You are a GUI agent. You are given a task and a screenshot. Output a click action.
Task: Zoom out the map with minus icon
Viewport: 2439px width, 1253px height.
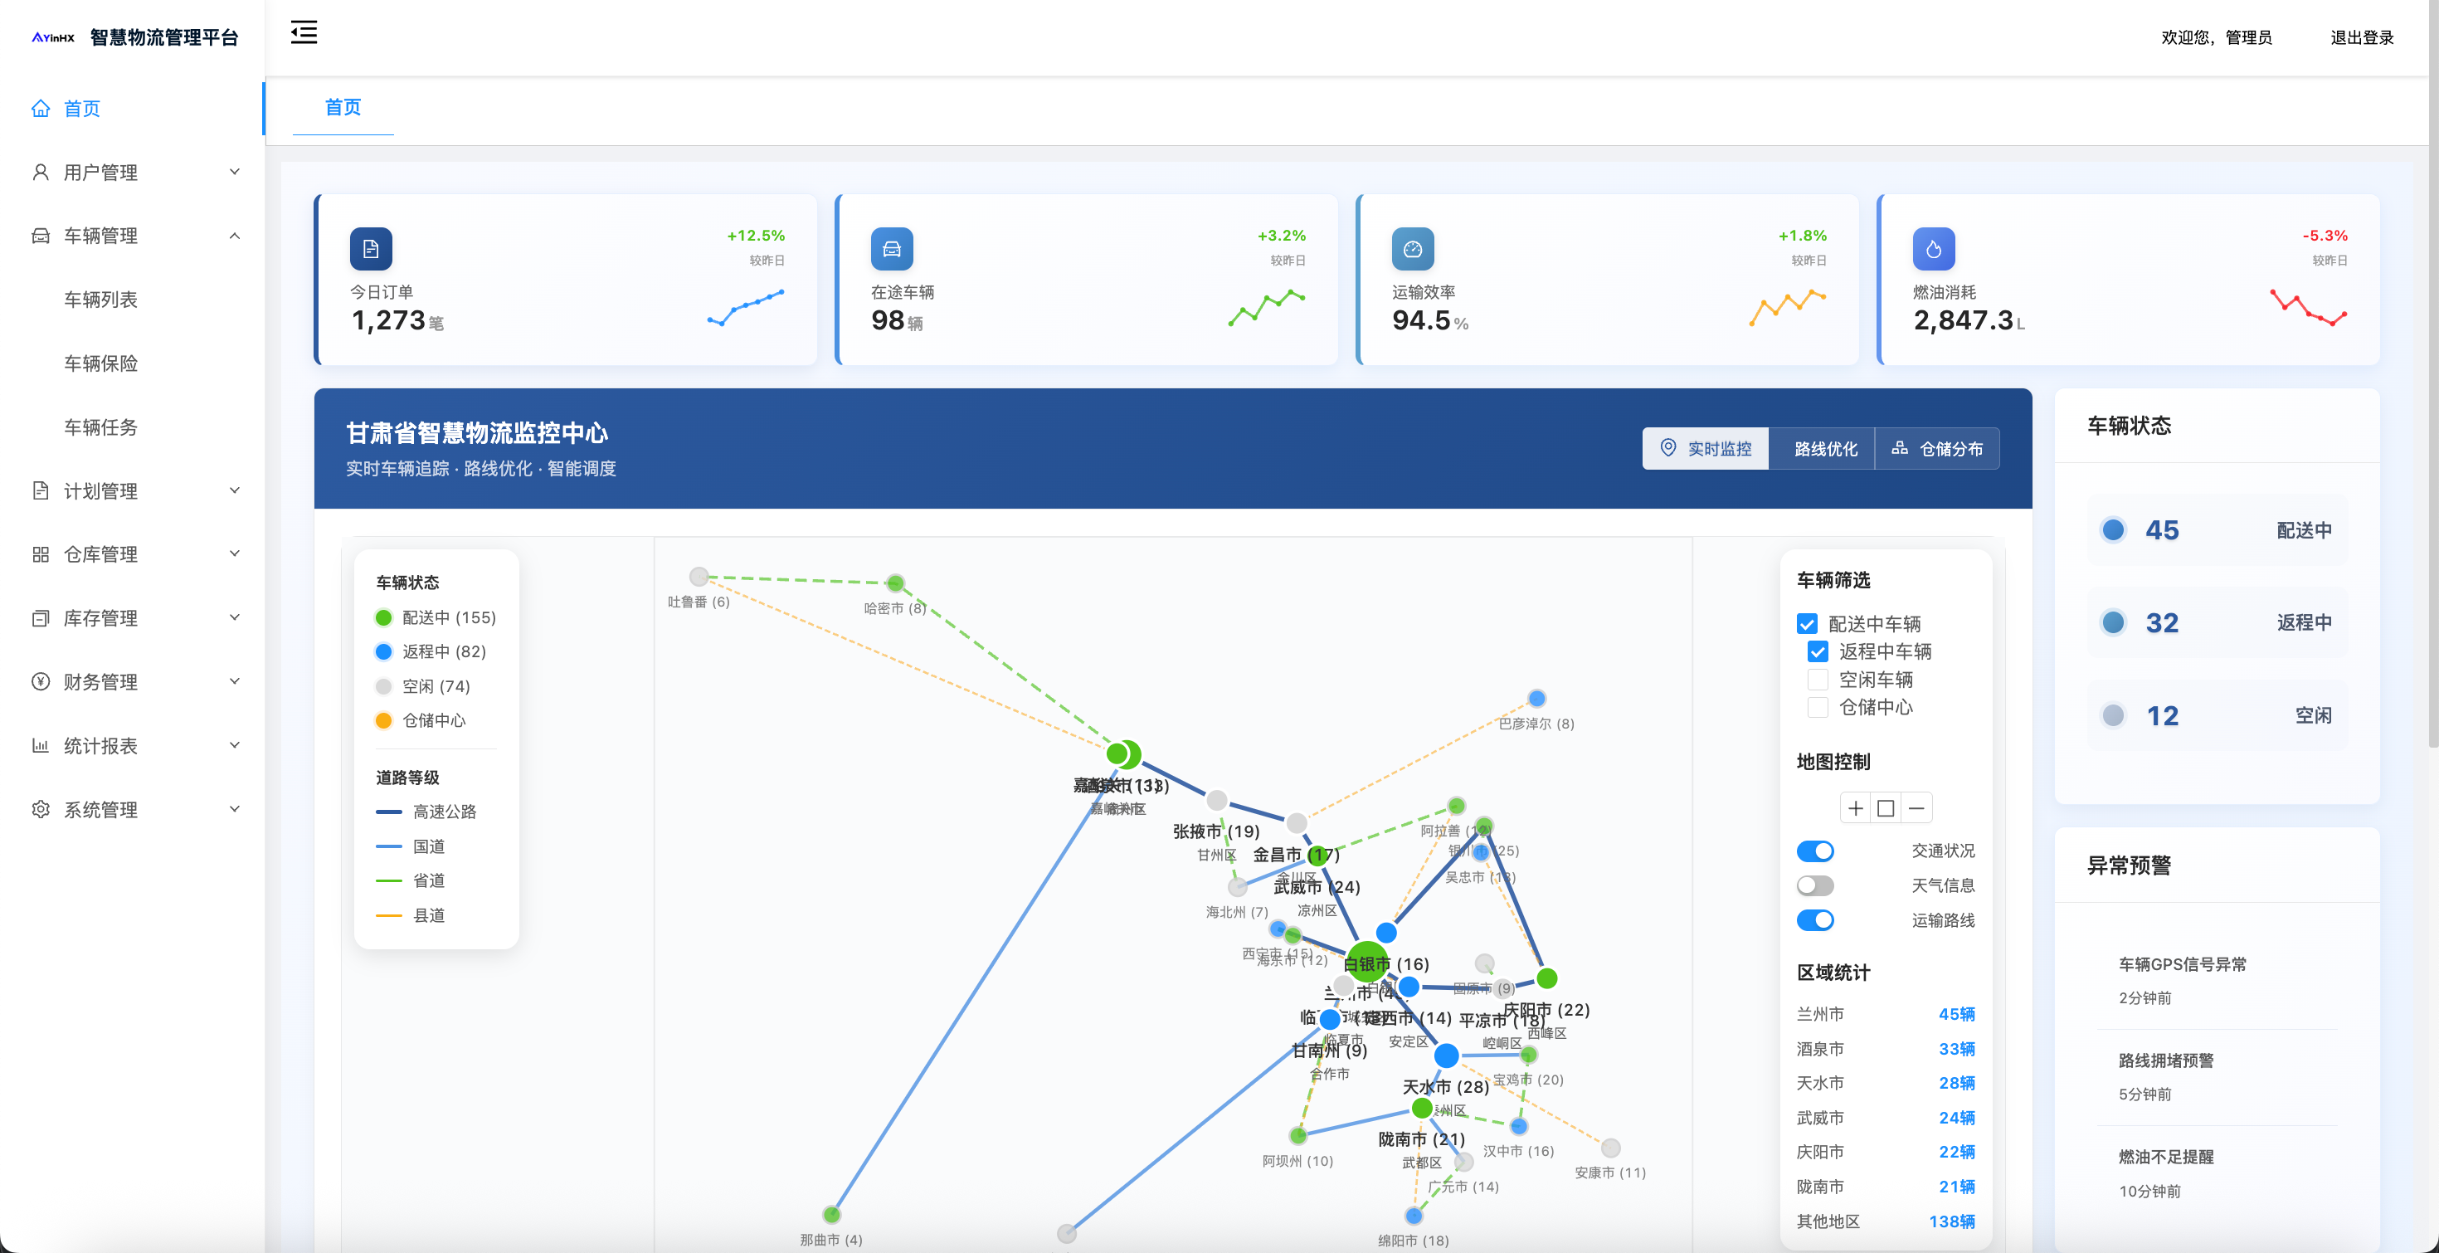tap(1916, 808)
